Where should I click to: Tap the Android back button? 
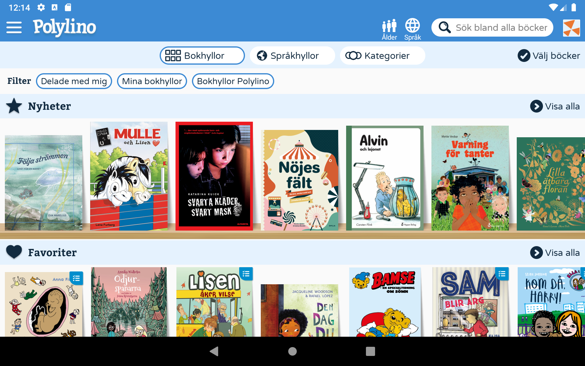click(x=214, y=351)
